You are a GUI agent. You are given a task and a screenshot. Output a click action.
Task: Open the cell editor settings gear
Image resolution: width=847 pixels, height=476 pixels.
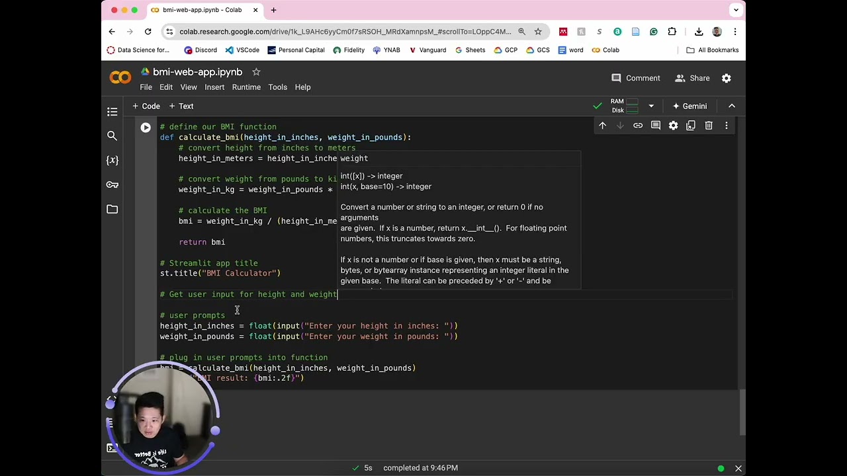(673, 126)
